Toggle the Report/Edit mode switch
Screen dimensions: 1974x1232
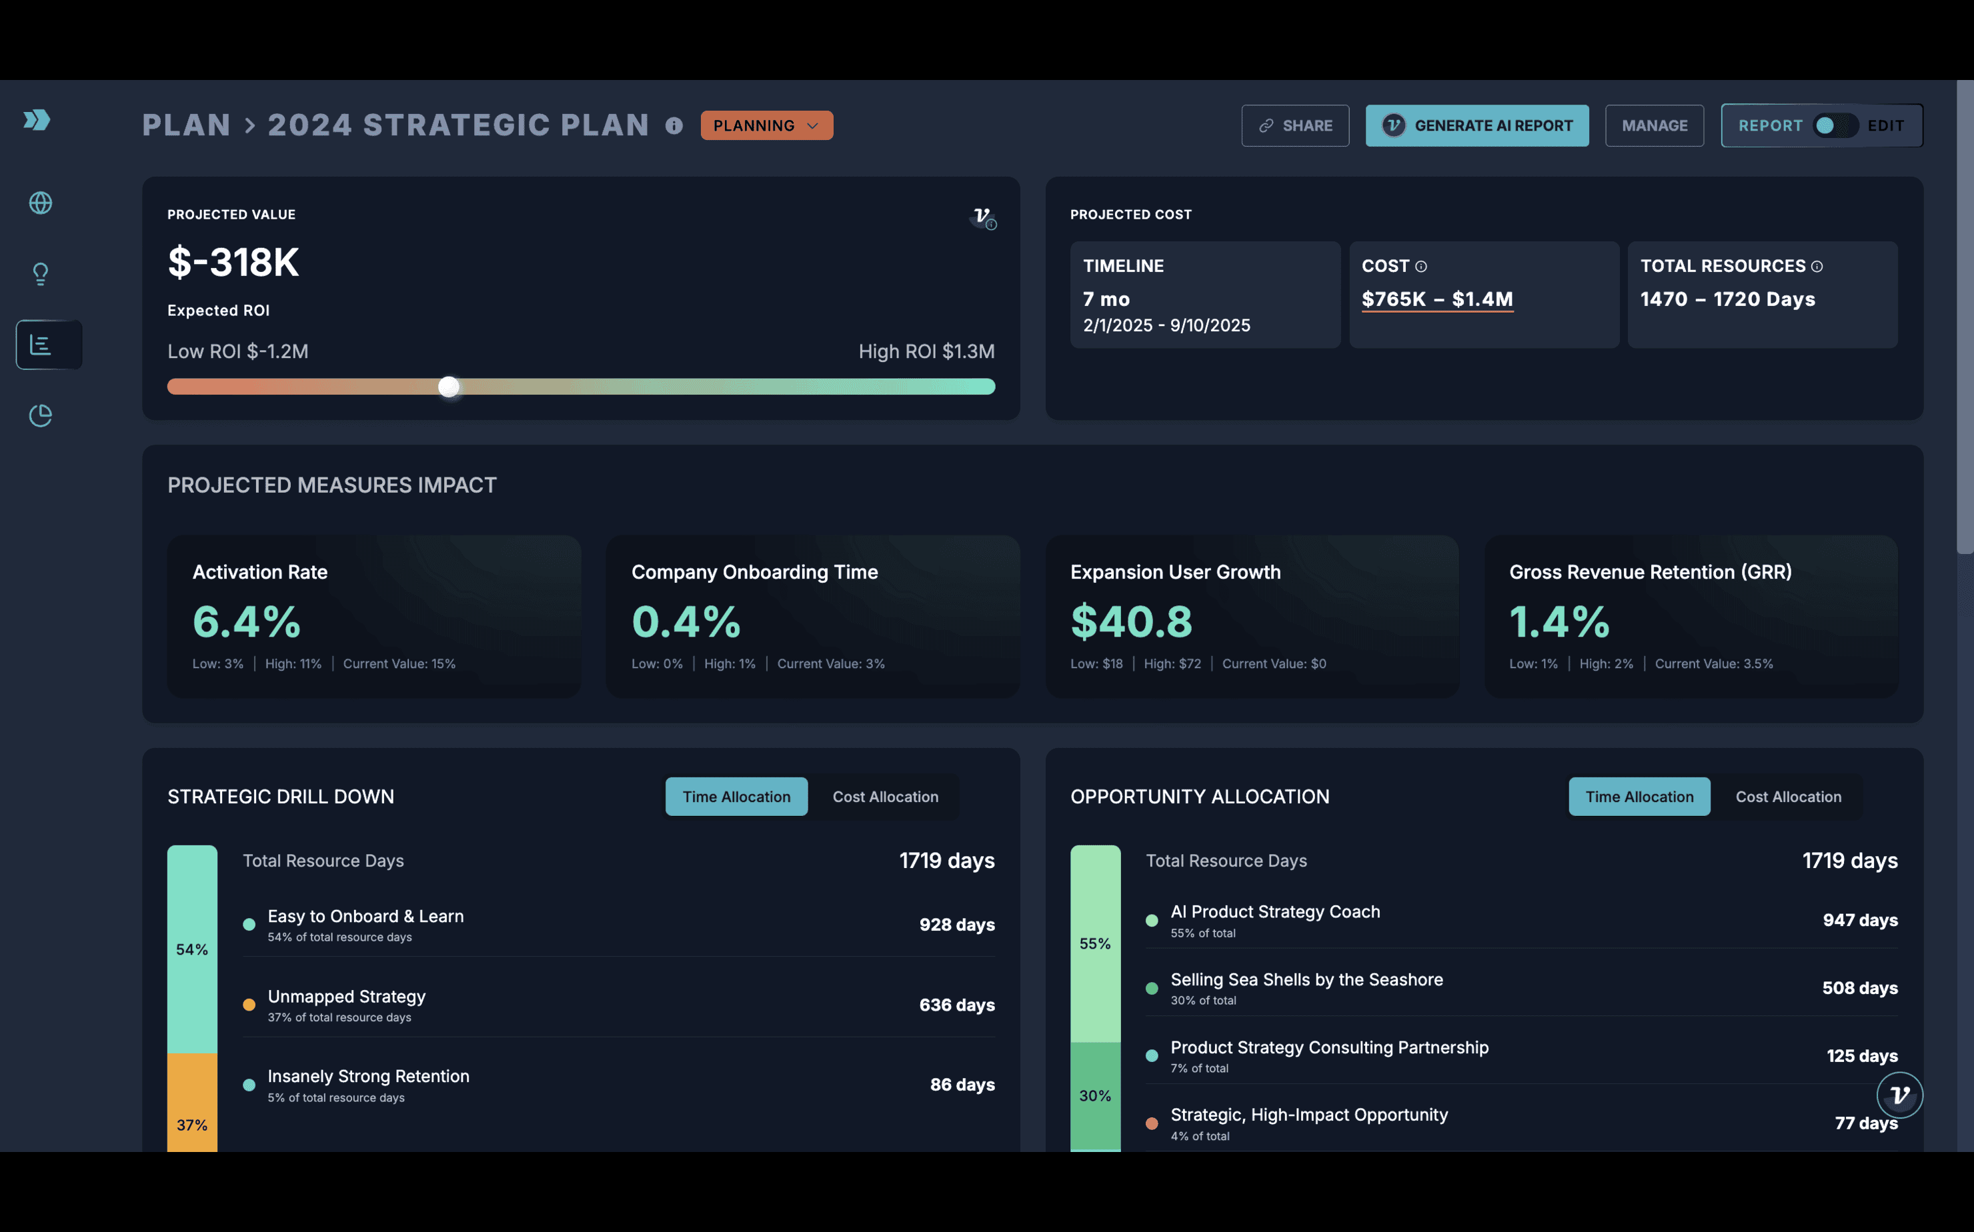click(1834, 125)
